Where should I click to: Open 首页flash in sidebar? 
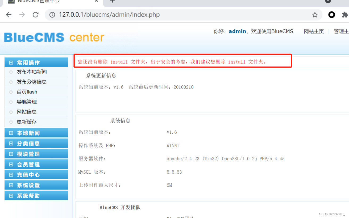click(x=27, y=92)
